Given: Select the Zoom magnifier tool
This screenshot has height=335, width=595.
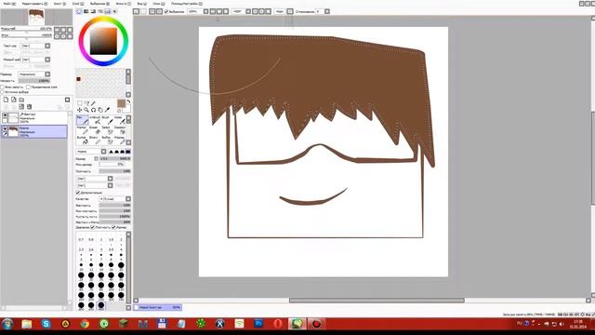Looking at the screenshot, I should click(x=86, y=110).
